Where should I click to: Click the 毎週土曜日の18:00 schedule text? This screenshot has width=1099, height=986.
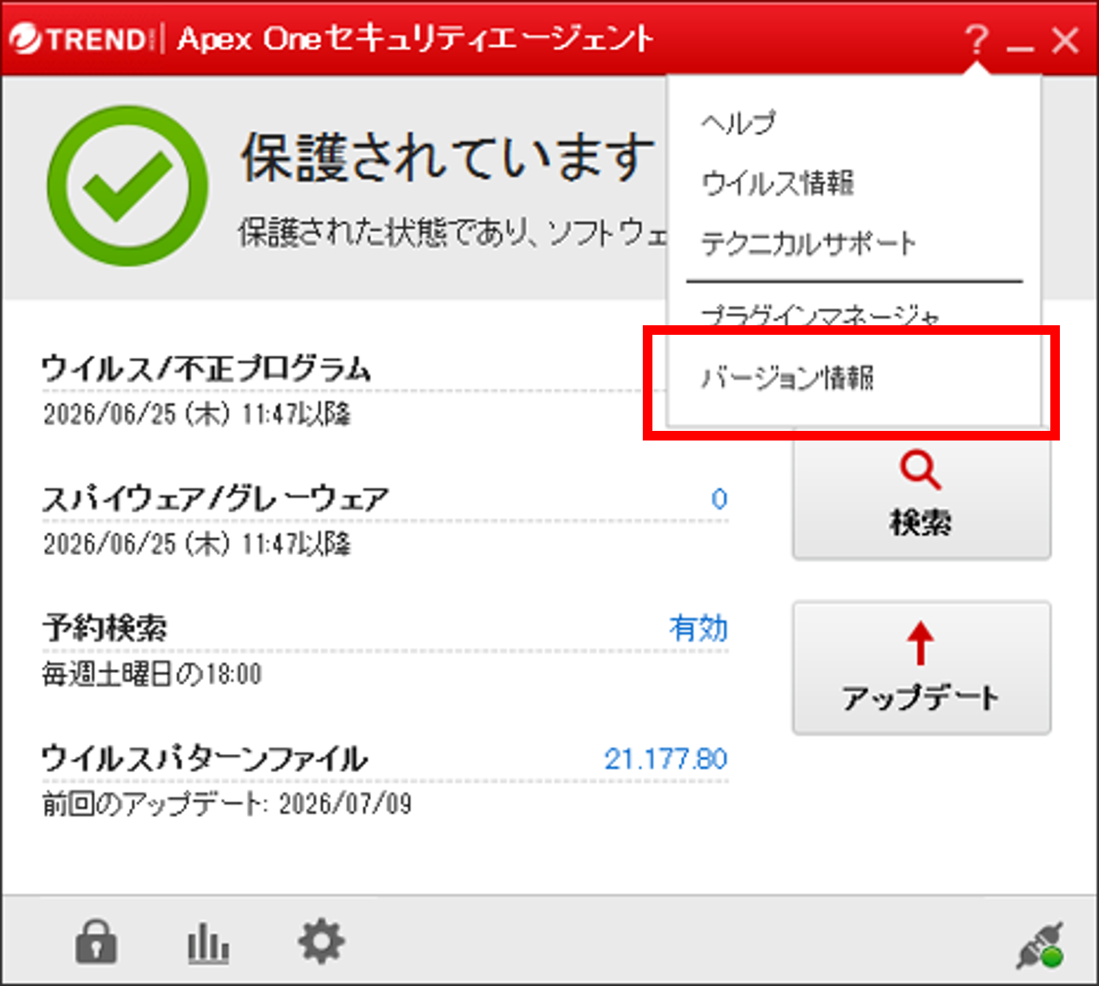click(x=152, y=674)
